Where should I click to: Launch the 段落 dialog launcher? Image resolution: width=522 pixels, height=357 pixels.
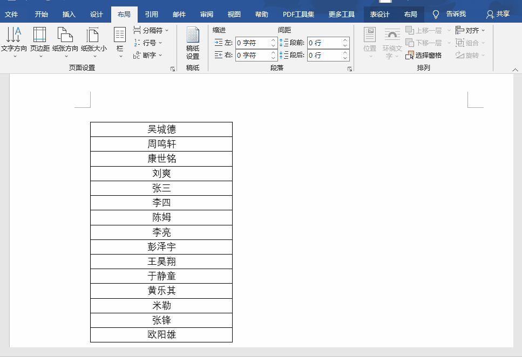tap(350, 69)
